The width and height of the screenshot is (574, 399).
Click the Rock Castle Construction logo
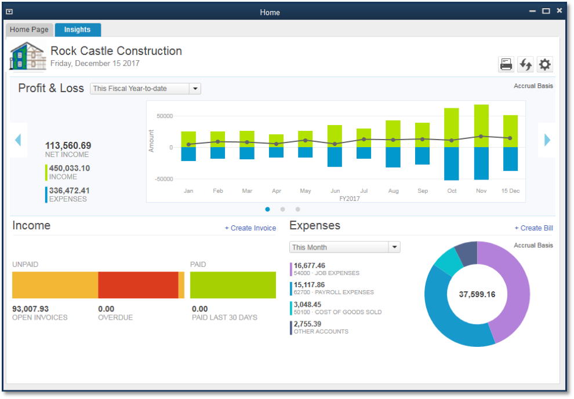tap(28, 56)
